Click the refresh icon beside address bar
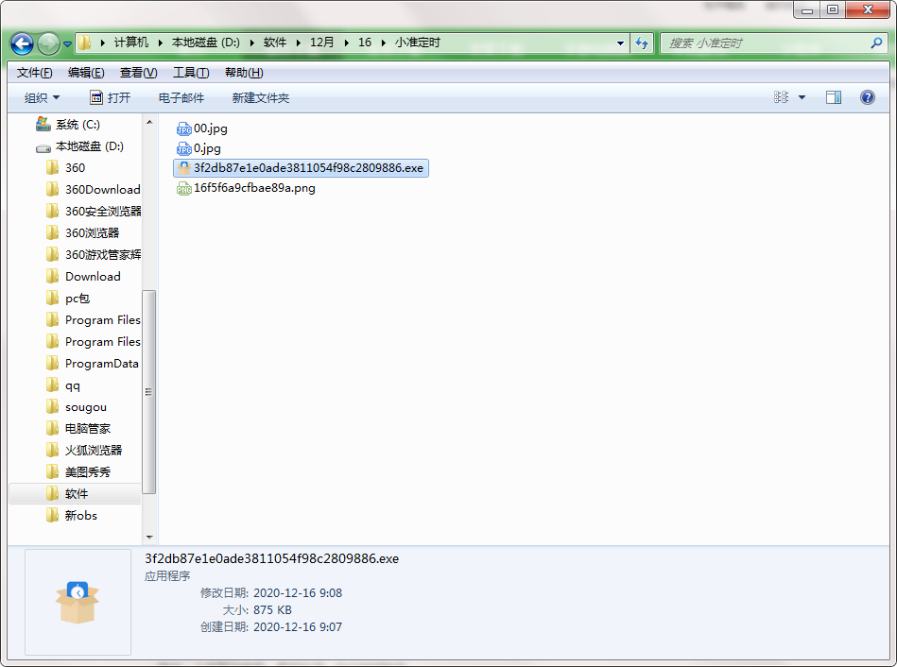 (643, 43)
